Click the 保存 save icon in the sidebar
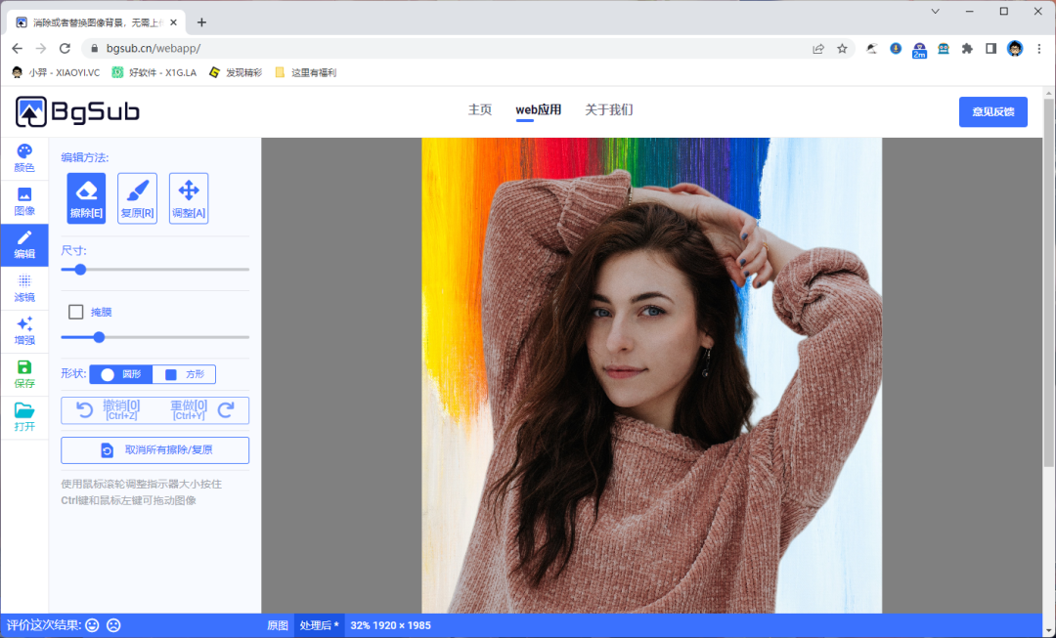Image resolution: width=1056 pixels, height=638 pixels. pos(24,374)
